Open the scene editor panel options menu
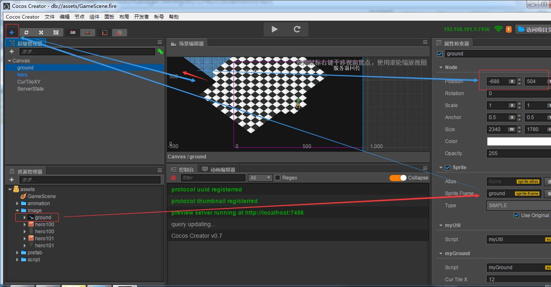Image resolution: width=551 pixels, height=287 pixels. (x=425, y=42)
